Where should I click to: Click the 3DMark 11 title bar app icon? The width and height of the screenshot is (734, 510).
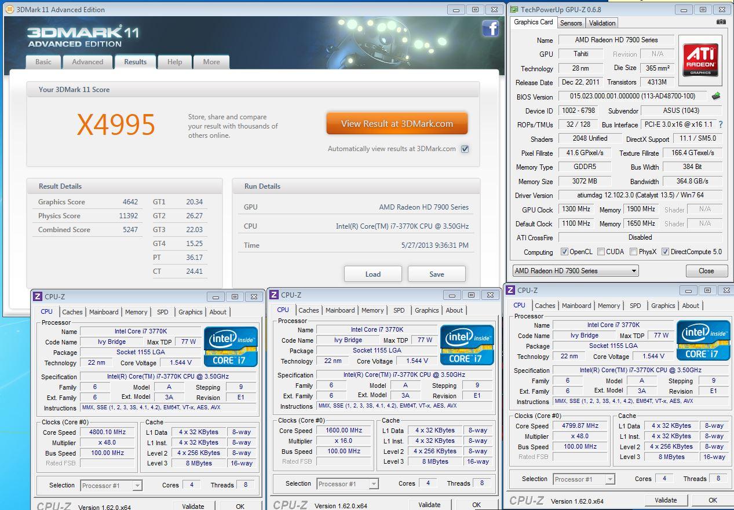(9, 9)
